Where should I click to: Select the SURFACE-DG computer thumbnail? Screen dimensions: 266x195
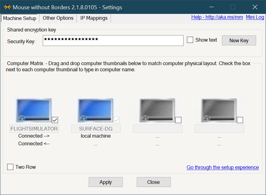coord(96,110)
